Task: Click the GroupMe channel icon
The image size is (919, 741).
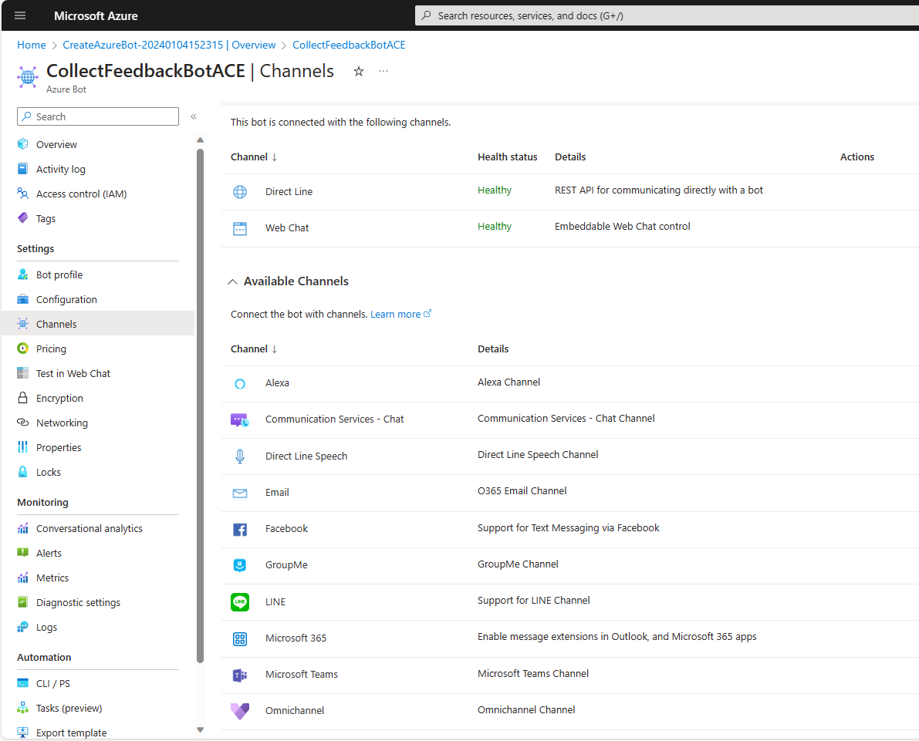Action: coord(240,565)
